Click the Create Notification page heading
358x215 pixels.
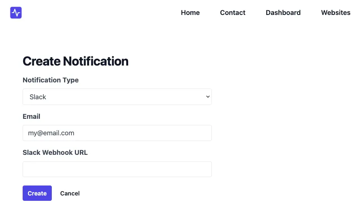[x=76, y=61]
